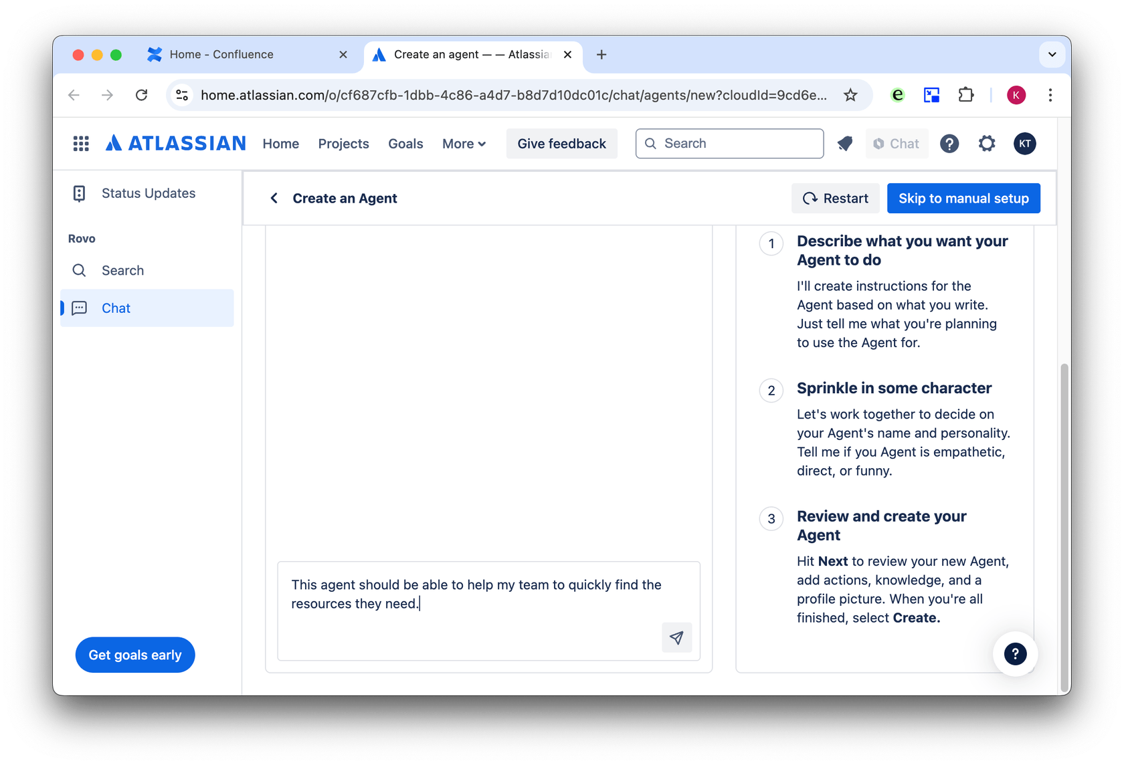The height and width of the screenshot is (765, 1124).
Task: Open the Atlassian app switcher grid
Action: point(81,144)
